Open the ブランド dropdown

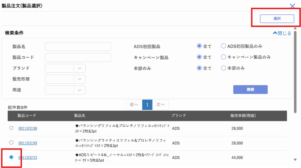tap(65, 68)
